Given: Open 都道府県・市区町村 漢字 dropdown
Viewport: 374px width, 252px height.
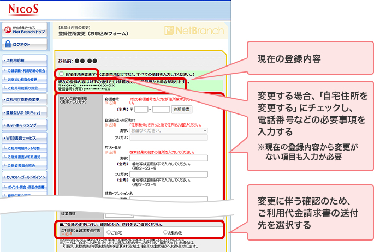Looking at the screenshot, I should tap(169, 130).
